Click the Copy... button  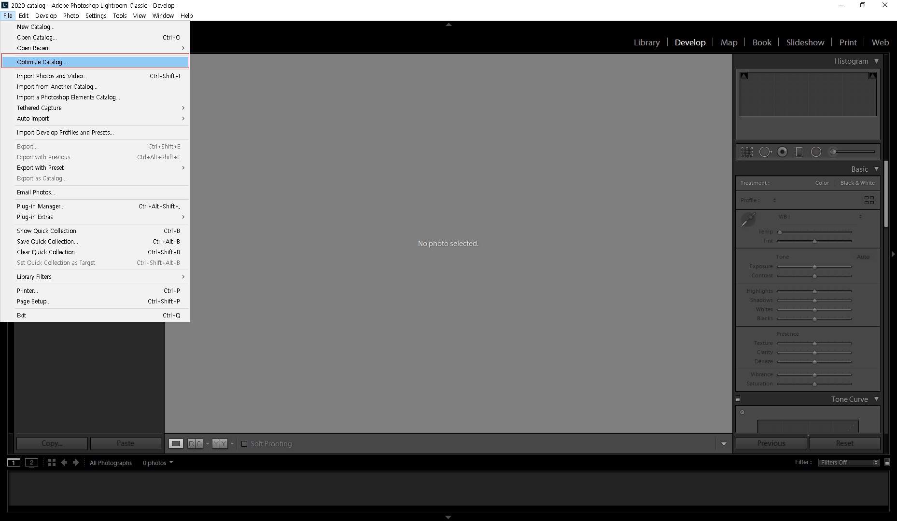[52, 443]
